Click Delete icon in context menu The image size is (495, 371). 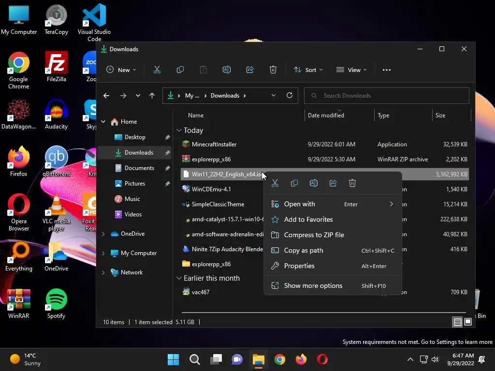coord(352,183)
